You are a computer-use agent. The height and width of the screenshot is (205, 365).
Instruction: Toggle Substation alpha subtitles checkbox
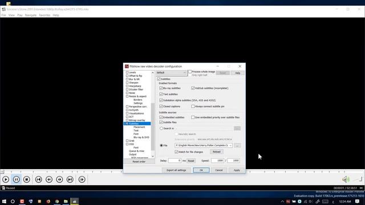tap(161, 100)
